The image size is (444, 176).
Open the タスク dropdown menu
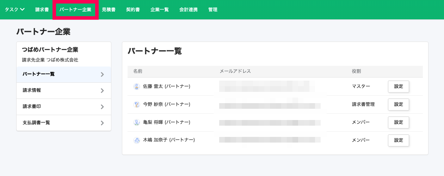point(14,10)
